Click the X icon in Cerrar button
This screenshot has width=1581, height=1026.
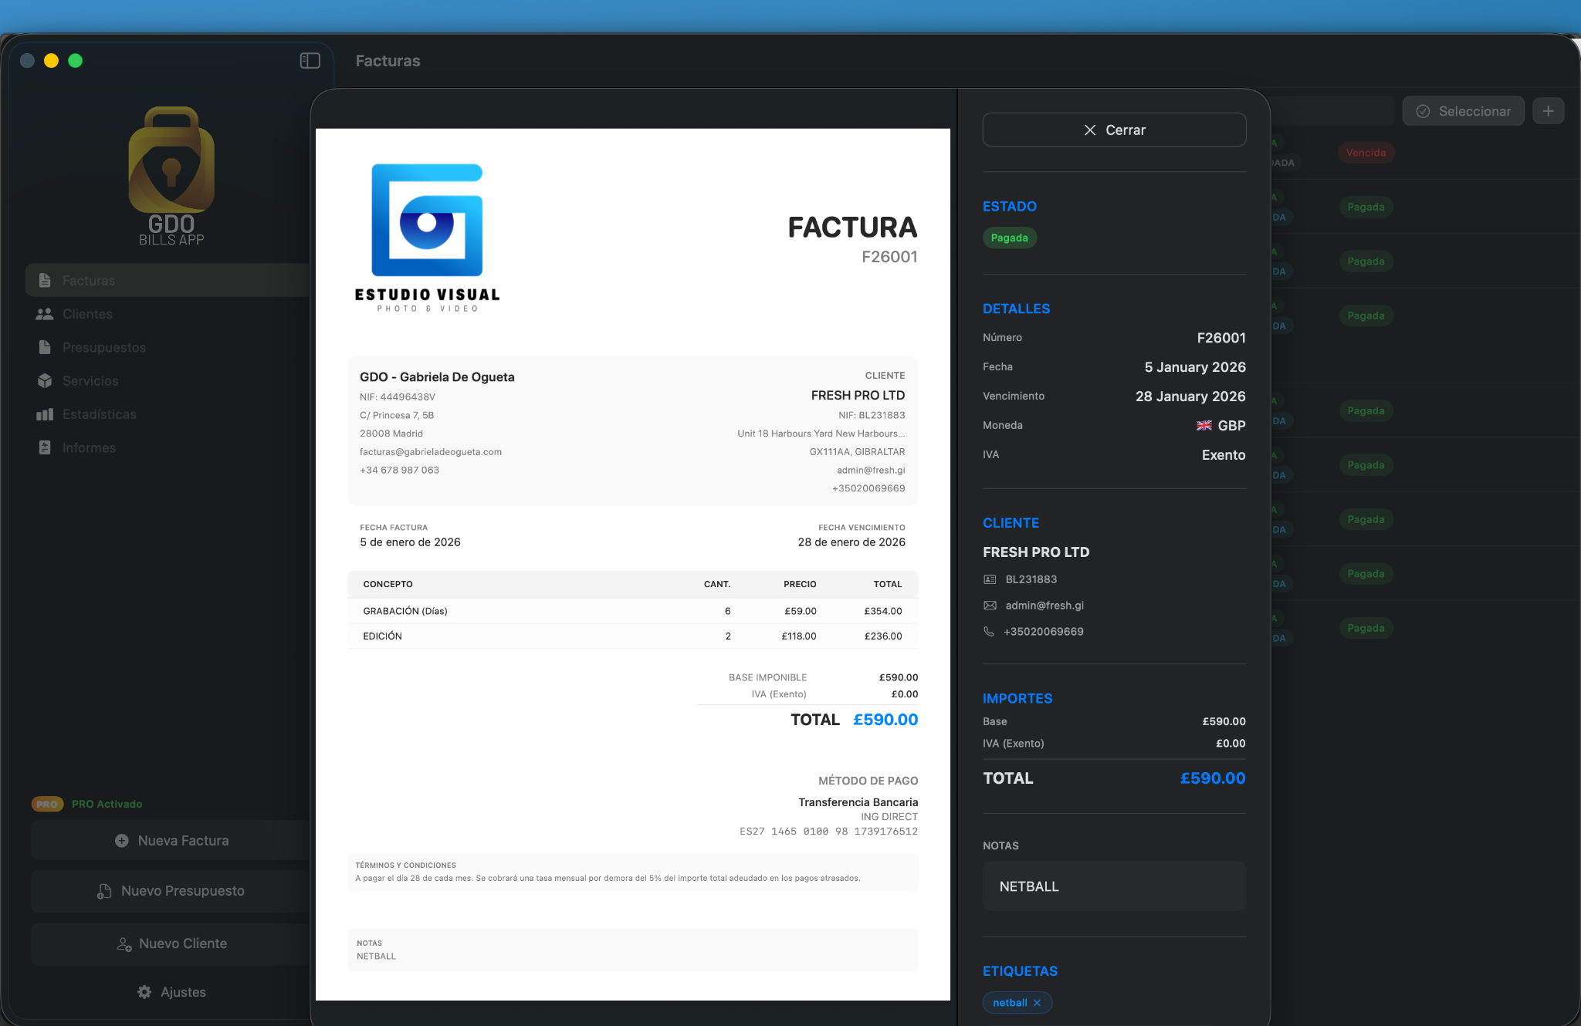point(1090,130)
